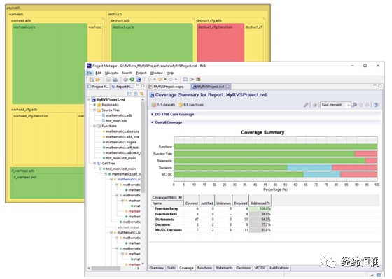Collapse the Overall Coverage section
392x279 pixels.
coord(152,122)
